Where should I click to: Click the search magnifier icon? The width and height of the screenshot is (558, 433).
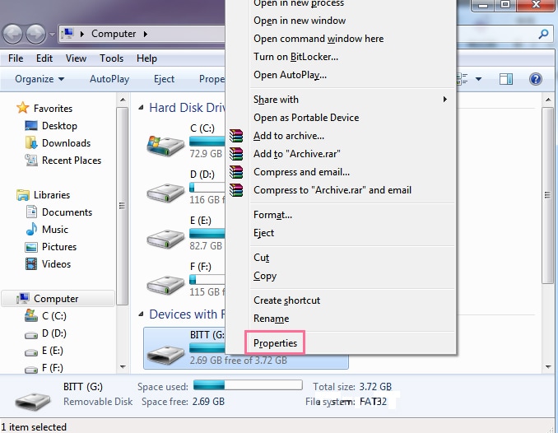coord(543,34)
